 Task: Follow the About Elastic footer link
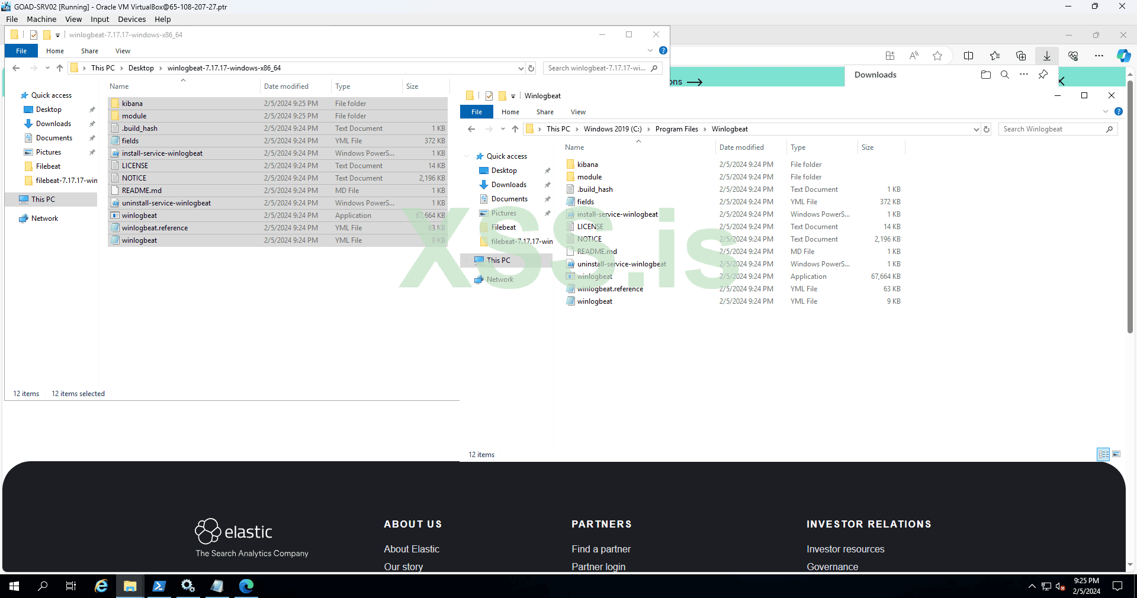412,549
